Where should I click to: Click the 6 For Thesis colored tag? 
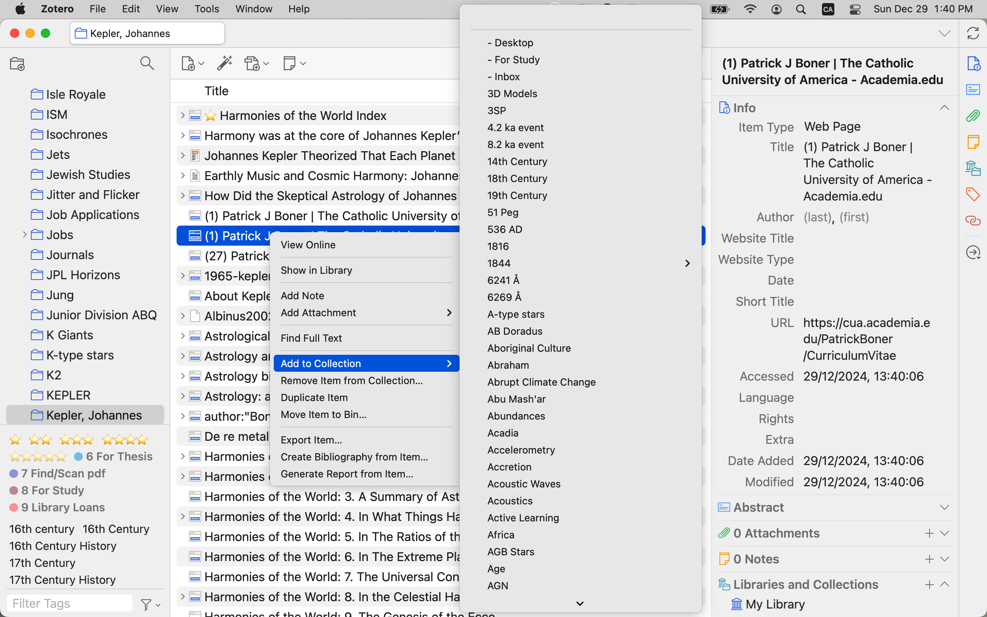(x=113, y=456)
